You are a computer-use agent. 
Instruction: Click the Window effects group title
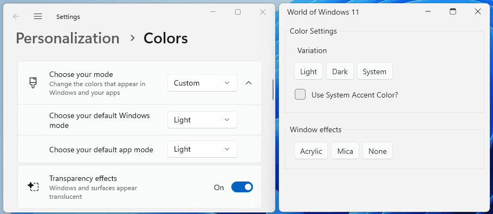[315, 130]
